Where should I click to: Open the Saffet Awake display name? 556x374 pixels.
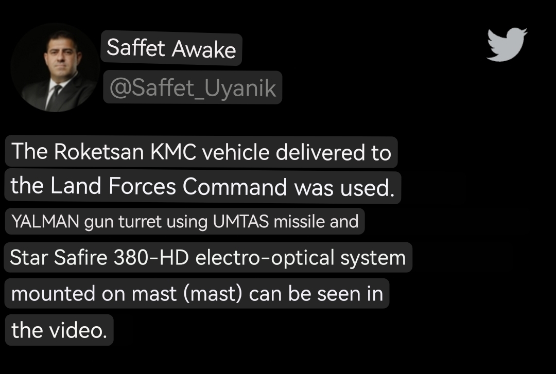(171, 48)
